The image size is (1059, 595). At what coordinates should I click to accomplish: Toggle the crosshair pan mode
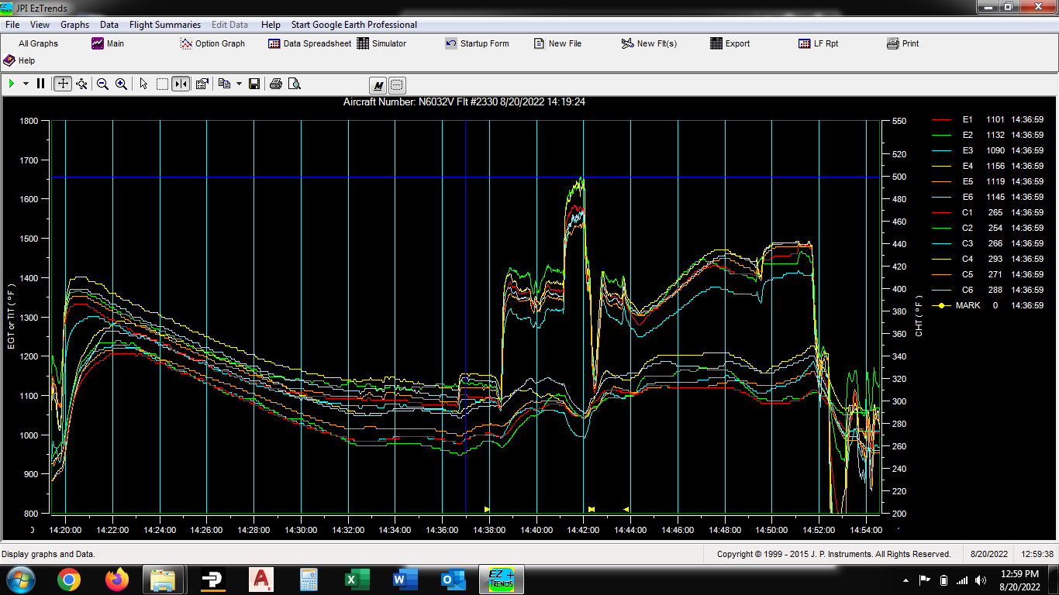[x=62, y=84]
